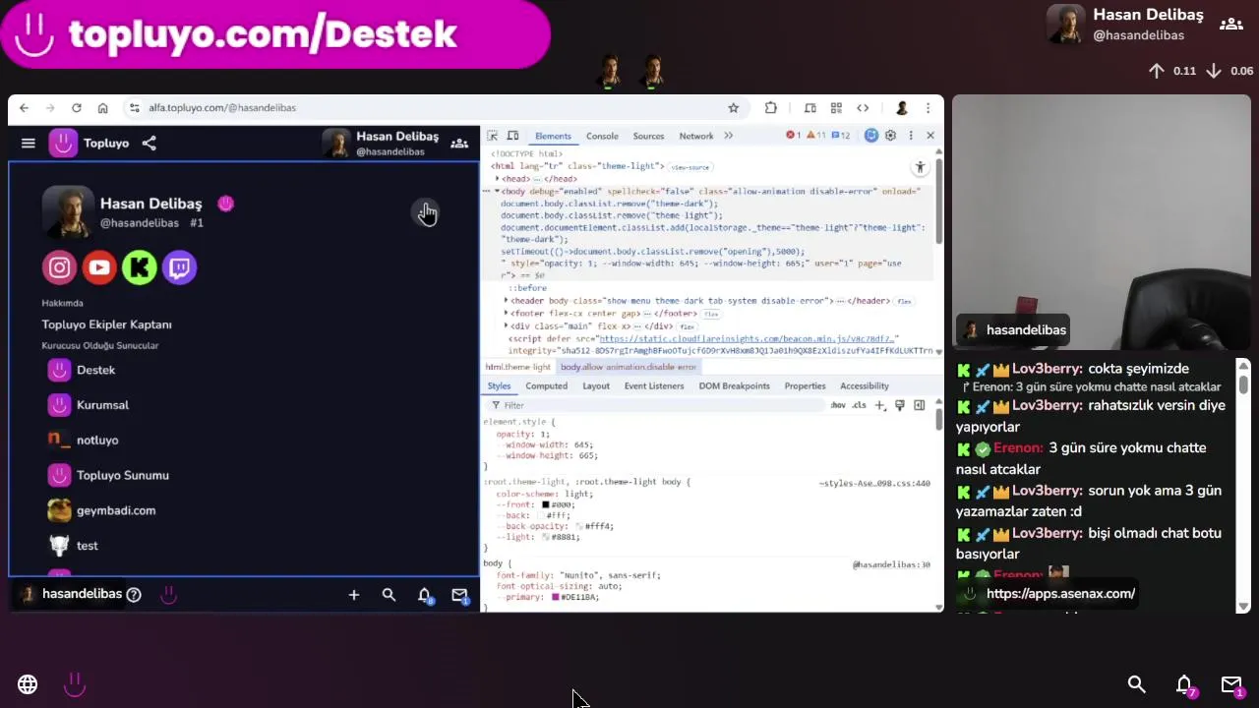Click the share icon next to Topluyo
Viewport: 1259px width, 708px height.
tap(149, 144)
